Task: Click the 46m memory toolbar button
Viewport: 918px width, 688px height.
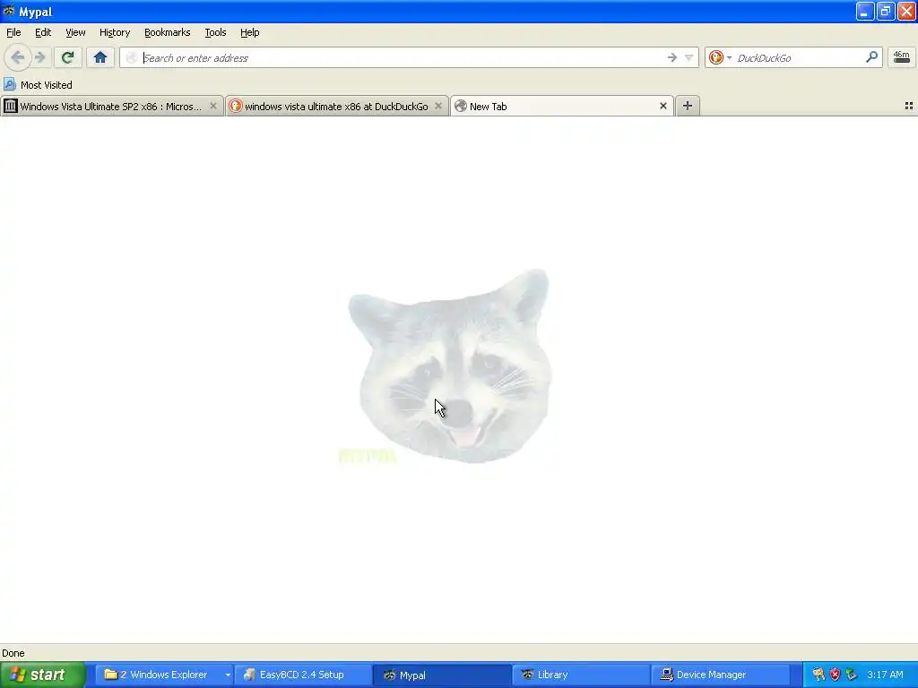Action: point(902,57)
